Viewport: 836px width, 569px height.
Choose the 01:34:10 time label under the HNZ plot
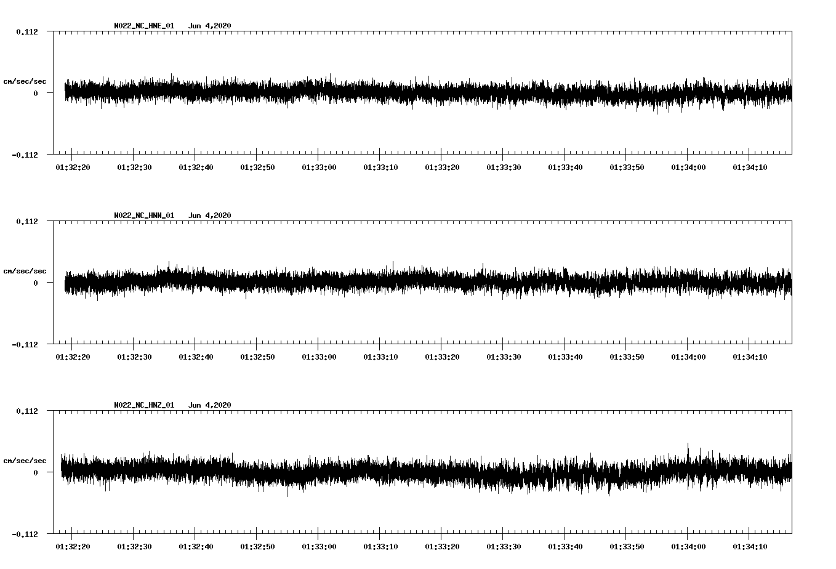(750, 547)
